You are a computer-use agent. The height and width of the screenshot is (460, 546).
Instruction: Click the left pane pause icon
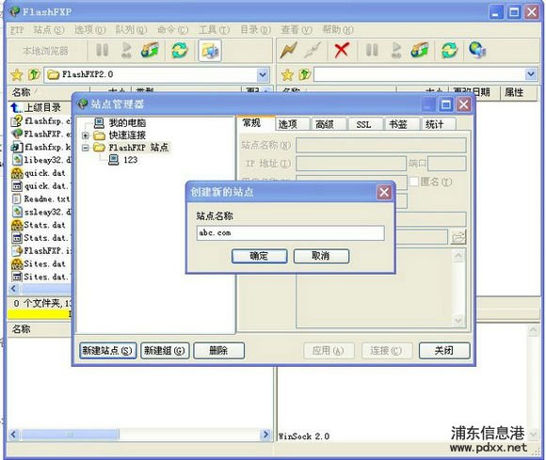click(102, 50)
